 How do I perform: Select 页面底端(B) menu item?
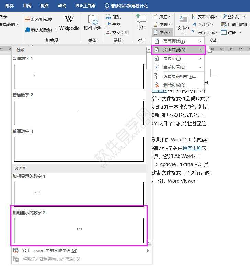(179, 50)
